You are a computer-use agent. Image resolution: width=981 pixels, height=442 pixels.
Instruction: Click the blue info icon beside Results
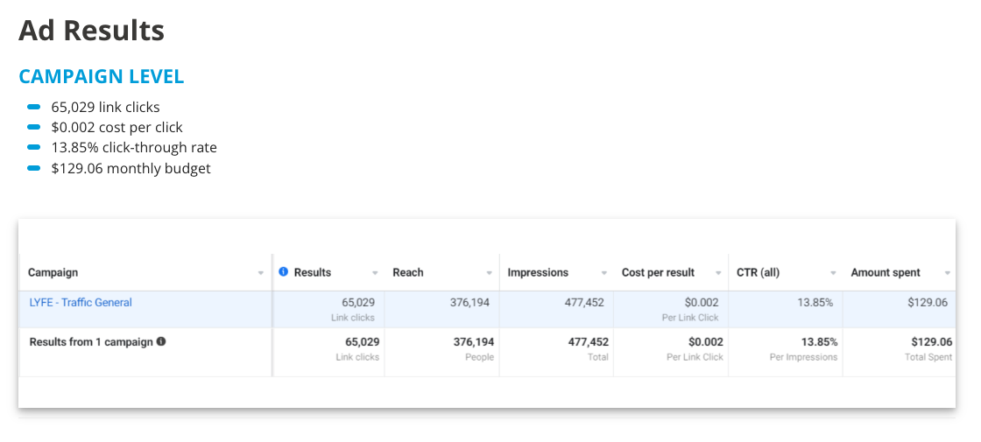tap(284, 272)
